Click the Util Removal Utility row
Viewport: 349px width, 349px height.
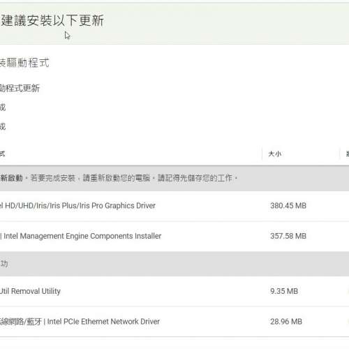(x=174, y=291)
